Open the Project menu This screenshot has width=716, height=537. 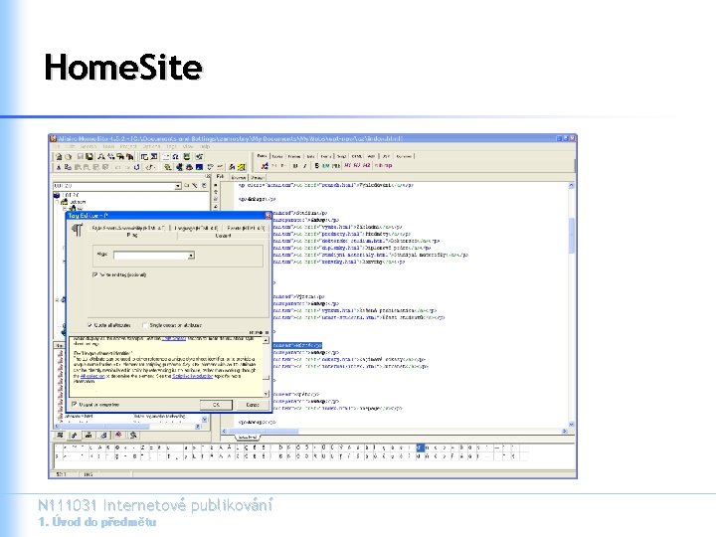[128, 146]
